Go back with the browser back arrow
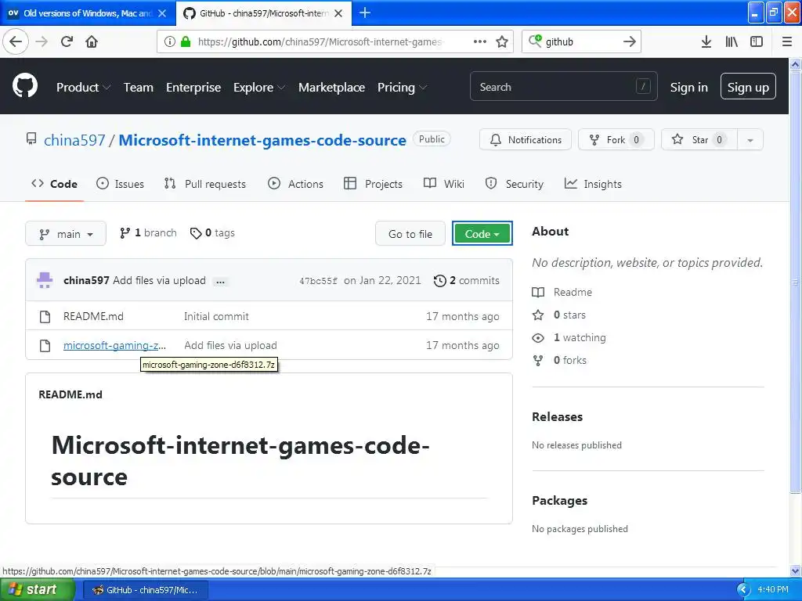Screen dimensions: 802x601 (16, 41)
